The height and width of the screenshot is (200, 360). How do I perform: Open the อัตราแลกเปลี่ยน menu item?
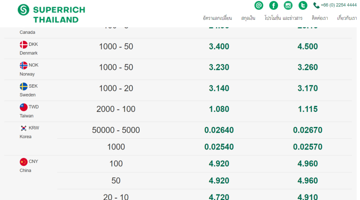(217, 18)
